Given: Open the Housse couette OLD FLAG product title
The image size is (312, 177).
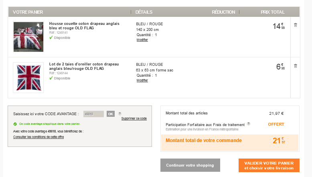Looking at the screenshot, I should [84, 26].
